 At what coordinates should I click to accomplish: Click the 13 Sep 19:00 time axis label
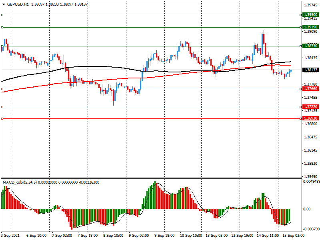[242, 236]
